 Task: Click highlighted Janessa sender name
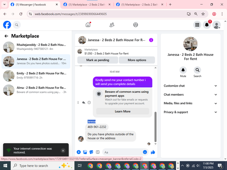[x=92, y=121]
